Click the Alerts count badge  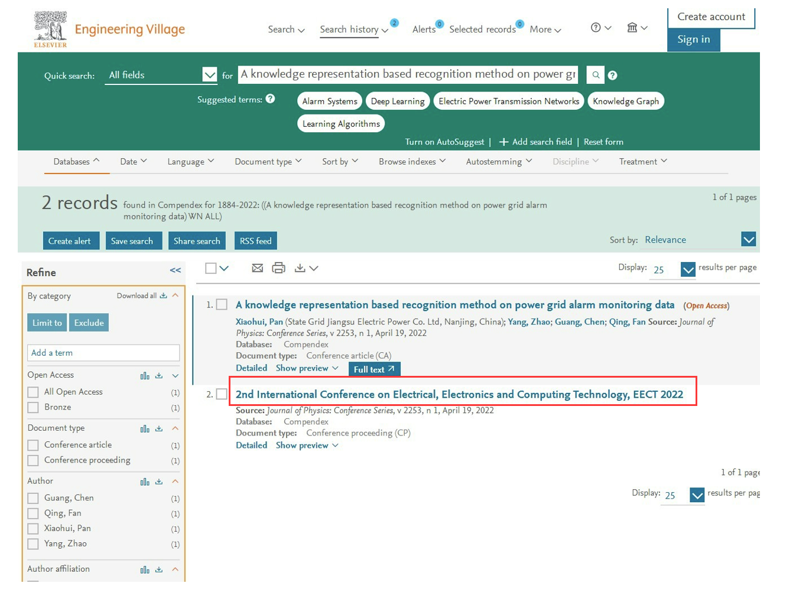pos(440,24)
